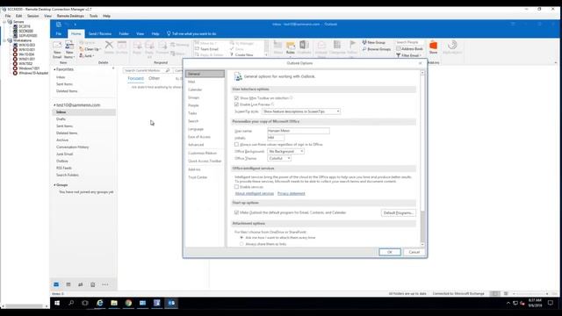Screen dimensions: 562x316
Task: Switch to Tasks view in navigation bar
Action: coord(93,284)
